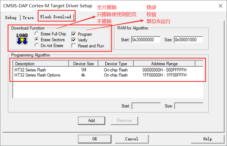Toggle the Program checkbox
This screenshot has height=146, width=227.
(74, 34)
